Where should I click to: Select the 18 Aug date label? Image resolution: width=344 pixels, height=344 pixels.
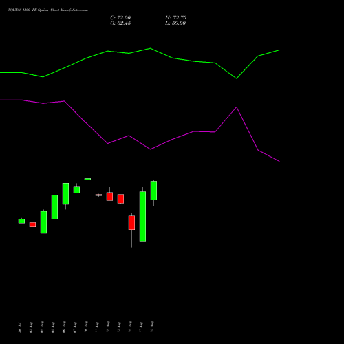pos(152,327)
